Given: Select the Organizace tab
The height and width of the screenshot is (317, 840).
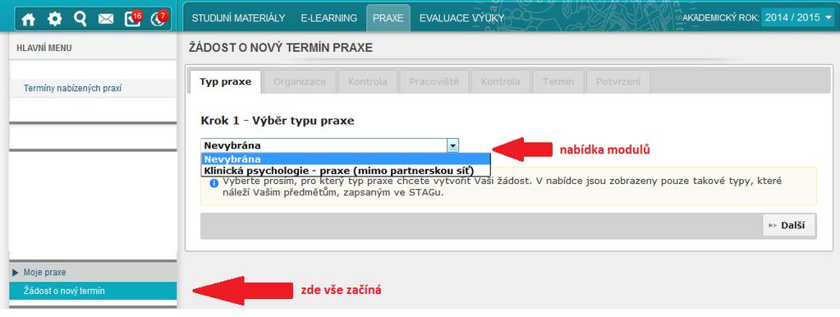Looking at the screenshot, I should [300, 82].
